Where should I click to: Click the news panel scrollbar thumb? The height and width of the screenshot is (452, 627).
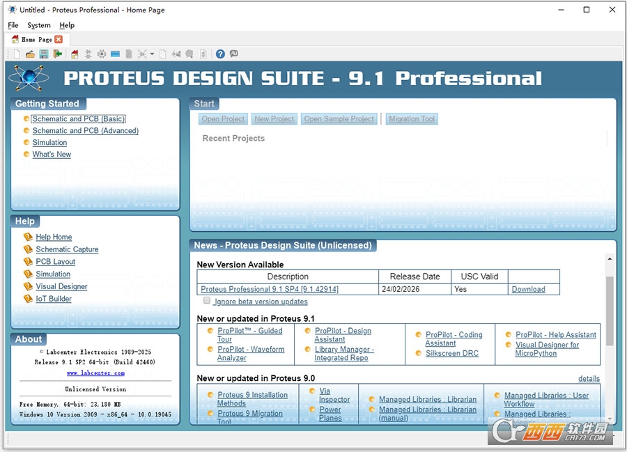[610, 311]
